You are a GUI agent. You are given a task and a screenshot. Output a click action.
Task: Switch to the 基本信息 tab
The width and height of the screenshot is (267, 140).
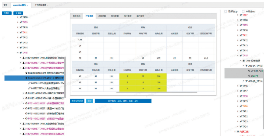[x=77, y=16]
